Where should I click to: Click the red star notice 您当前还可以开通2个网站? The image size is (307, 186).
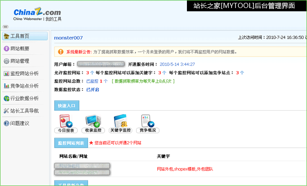click(x=115, y=143)
